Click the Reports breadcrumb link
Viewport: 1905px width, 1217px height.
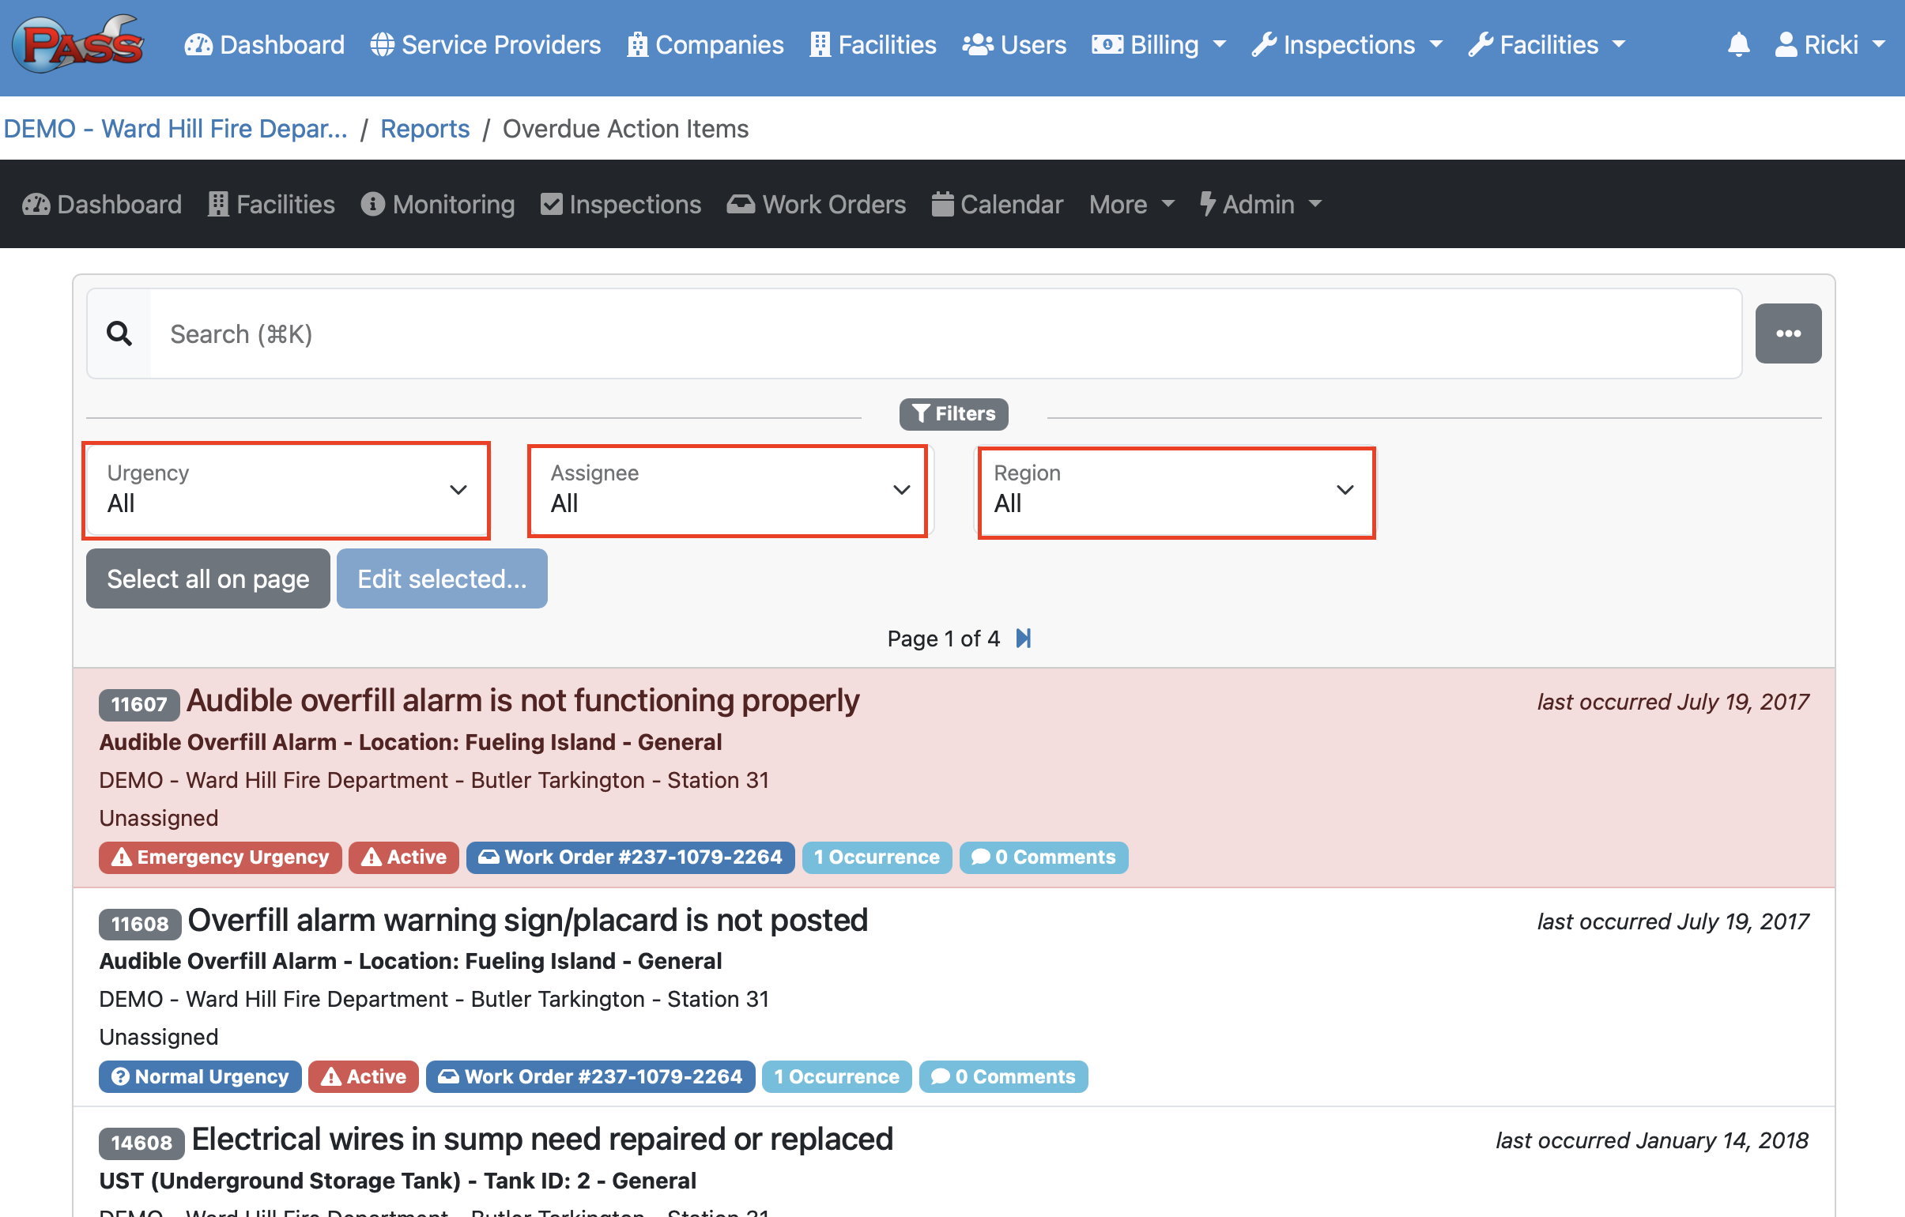click(x=424, y=128)
